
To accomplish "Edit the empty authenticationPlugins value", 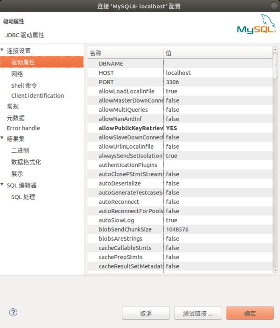I will click(x=218, y=165).
